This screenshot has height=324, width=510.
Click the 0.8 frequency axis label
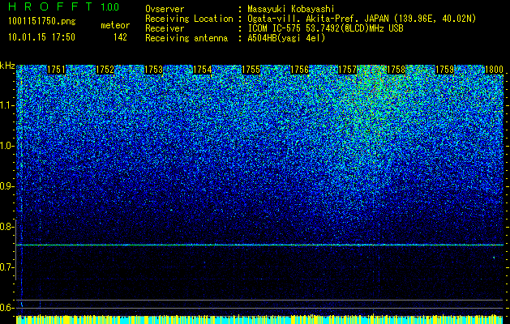[x=7, y=227]
